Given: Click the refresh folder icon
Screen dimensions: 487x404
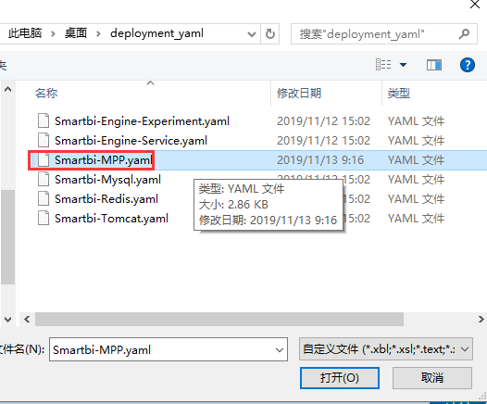Looking at the screenshot, I should pos(270,33).
